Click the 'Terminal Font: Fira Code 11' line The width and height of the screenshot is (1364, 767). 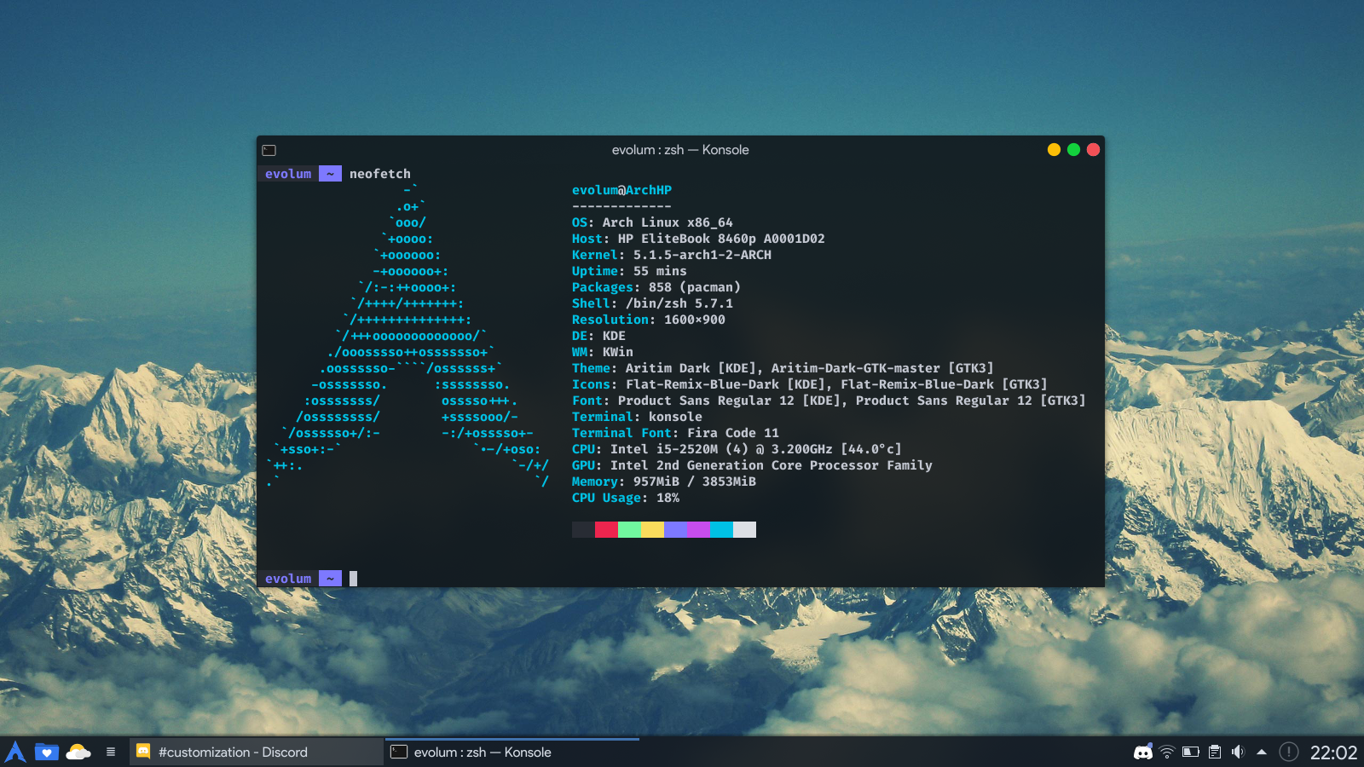675,433
